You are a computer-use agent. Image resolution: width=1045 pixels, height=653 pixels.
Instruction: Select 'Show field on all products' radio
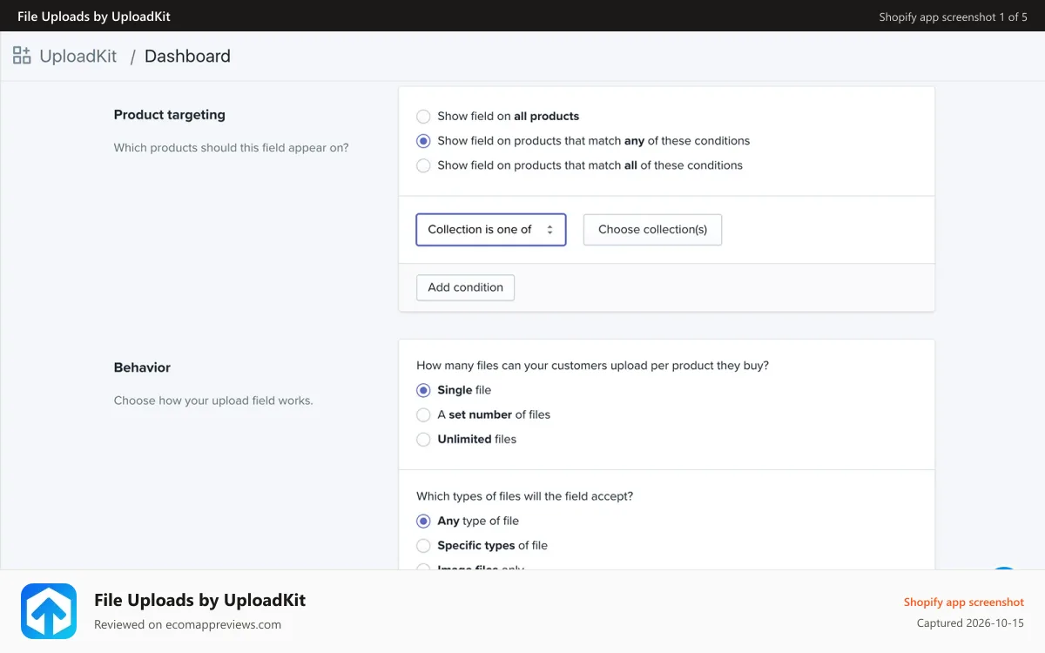423,116
